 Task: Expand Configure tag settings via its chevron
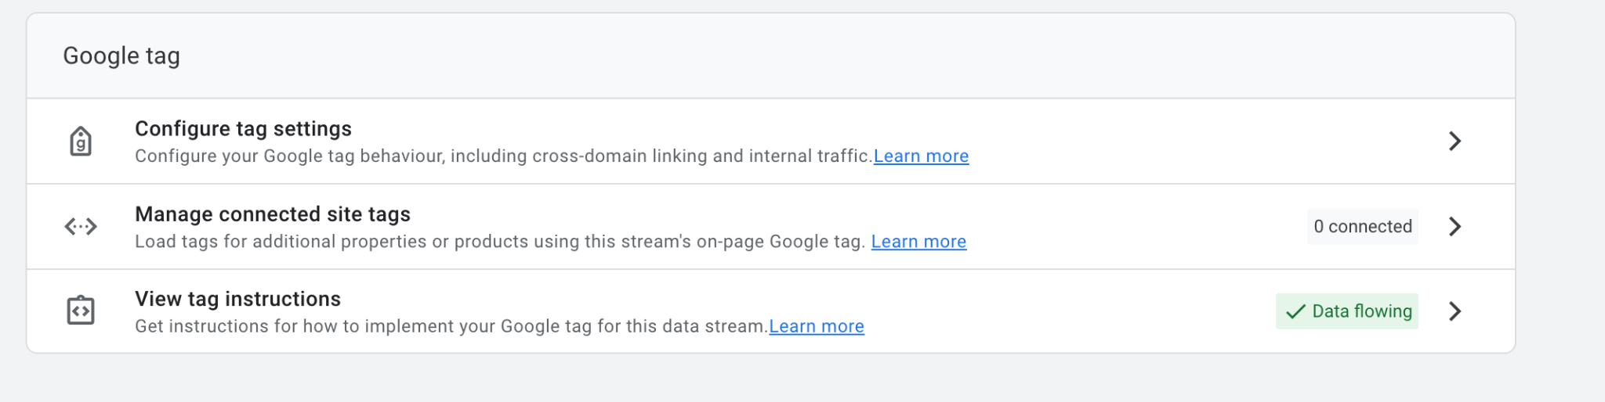click(1455, 141)
